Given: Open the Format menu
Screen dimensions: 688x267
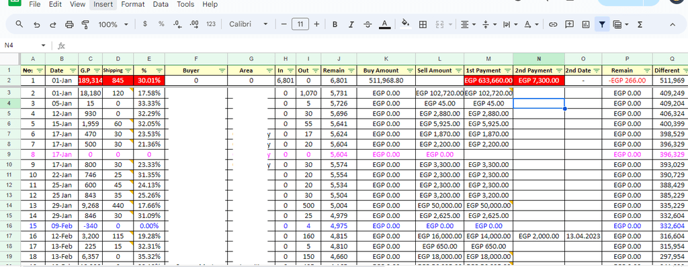Looking at the screenshot, I should 132,5.
